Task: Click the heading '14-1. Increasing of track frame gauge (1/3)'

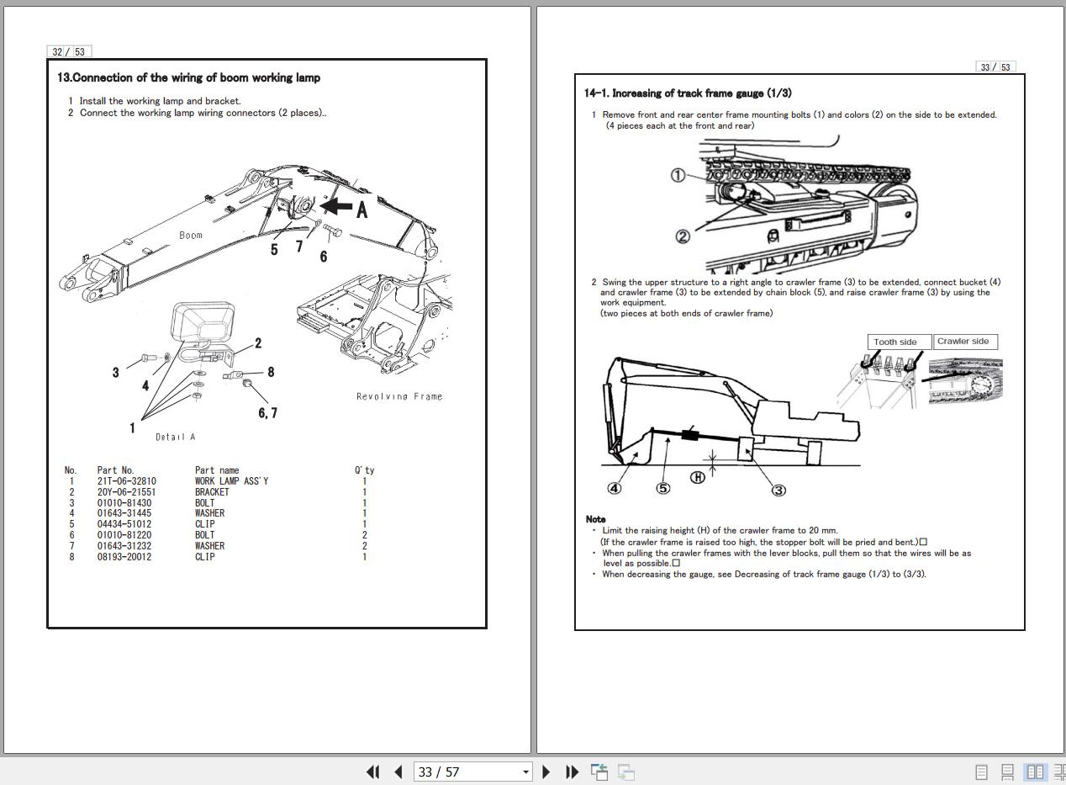Action: [x=688, y=93]
